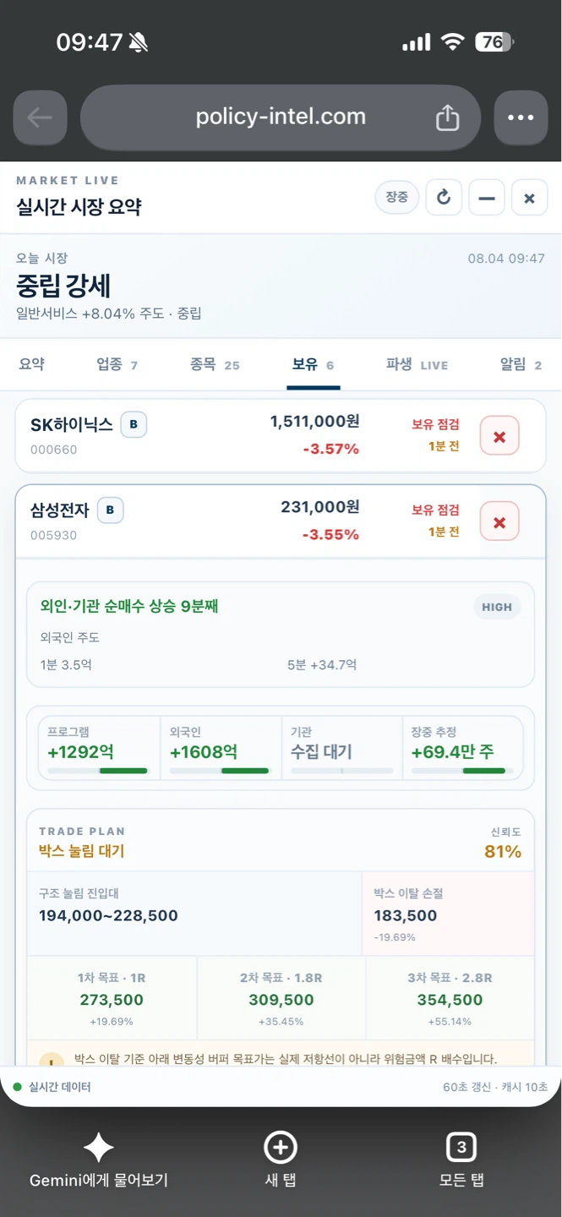The width and height of the screenshot is (562, 1217).
Task: Open the 알림 tab
Action: [521, 364]
